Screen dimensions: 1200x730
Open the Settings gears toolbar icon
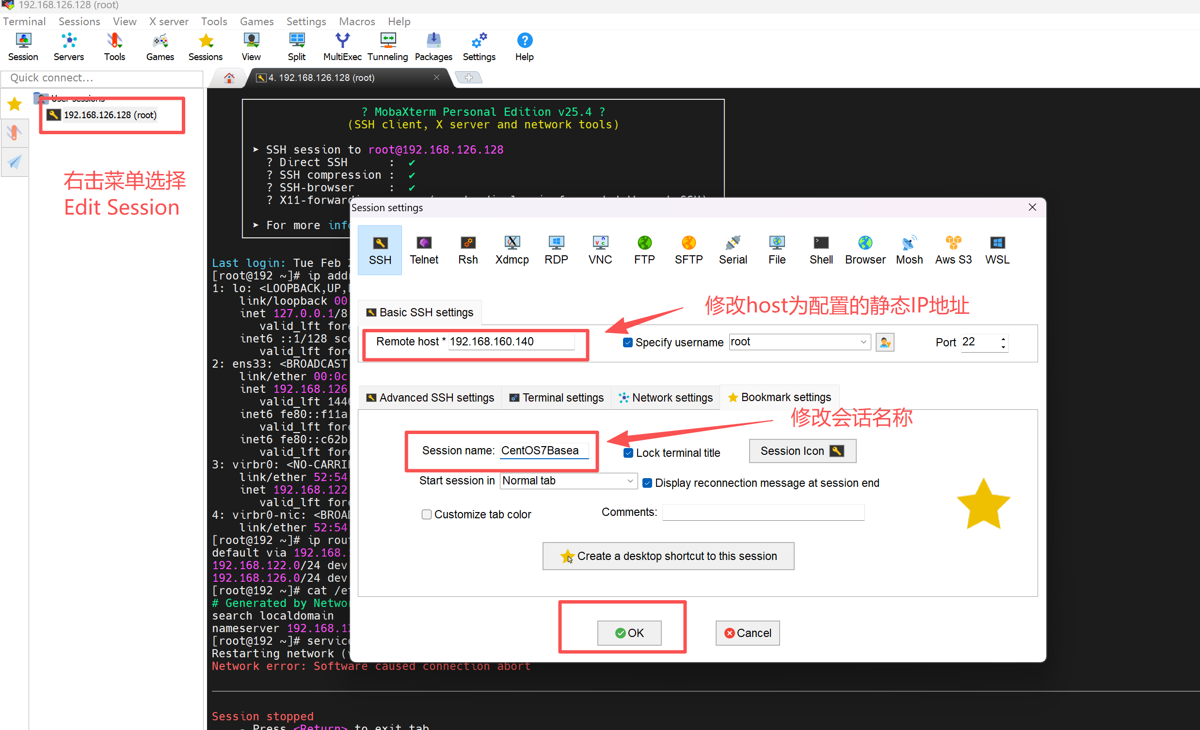coord(479,47)
